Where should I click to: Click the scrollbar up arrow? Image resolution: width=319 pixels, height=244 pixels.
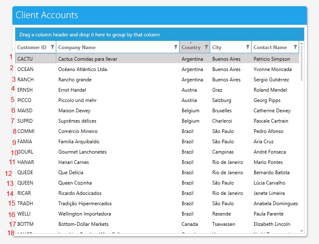click(302, 43)
